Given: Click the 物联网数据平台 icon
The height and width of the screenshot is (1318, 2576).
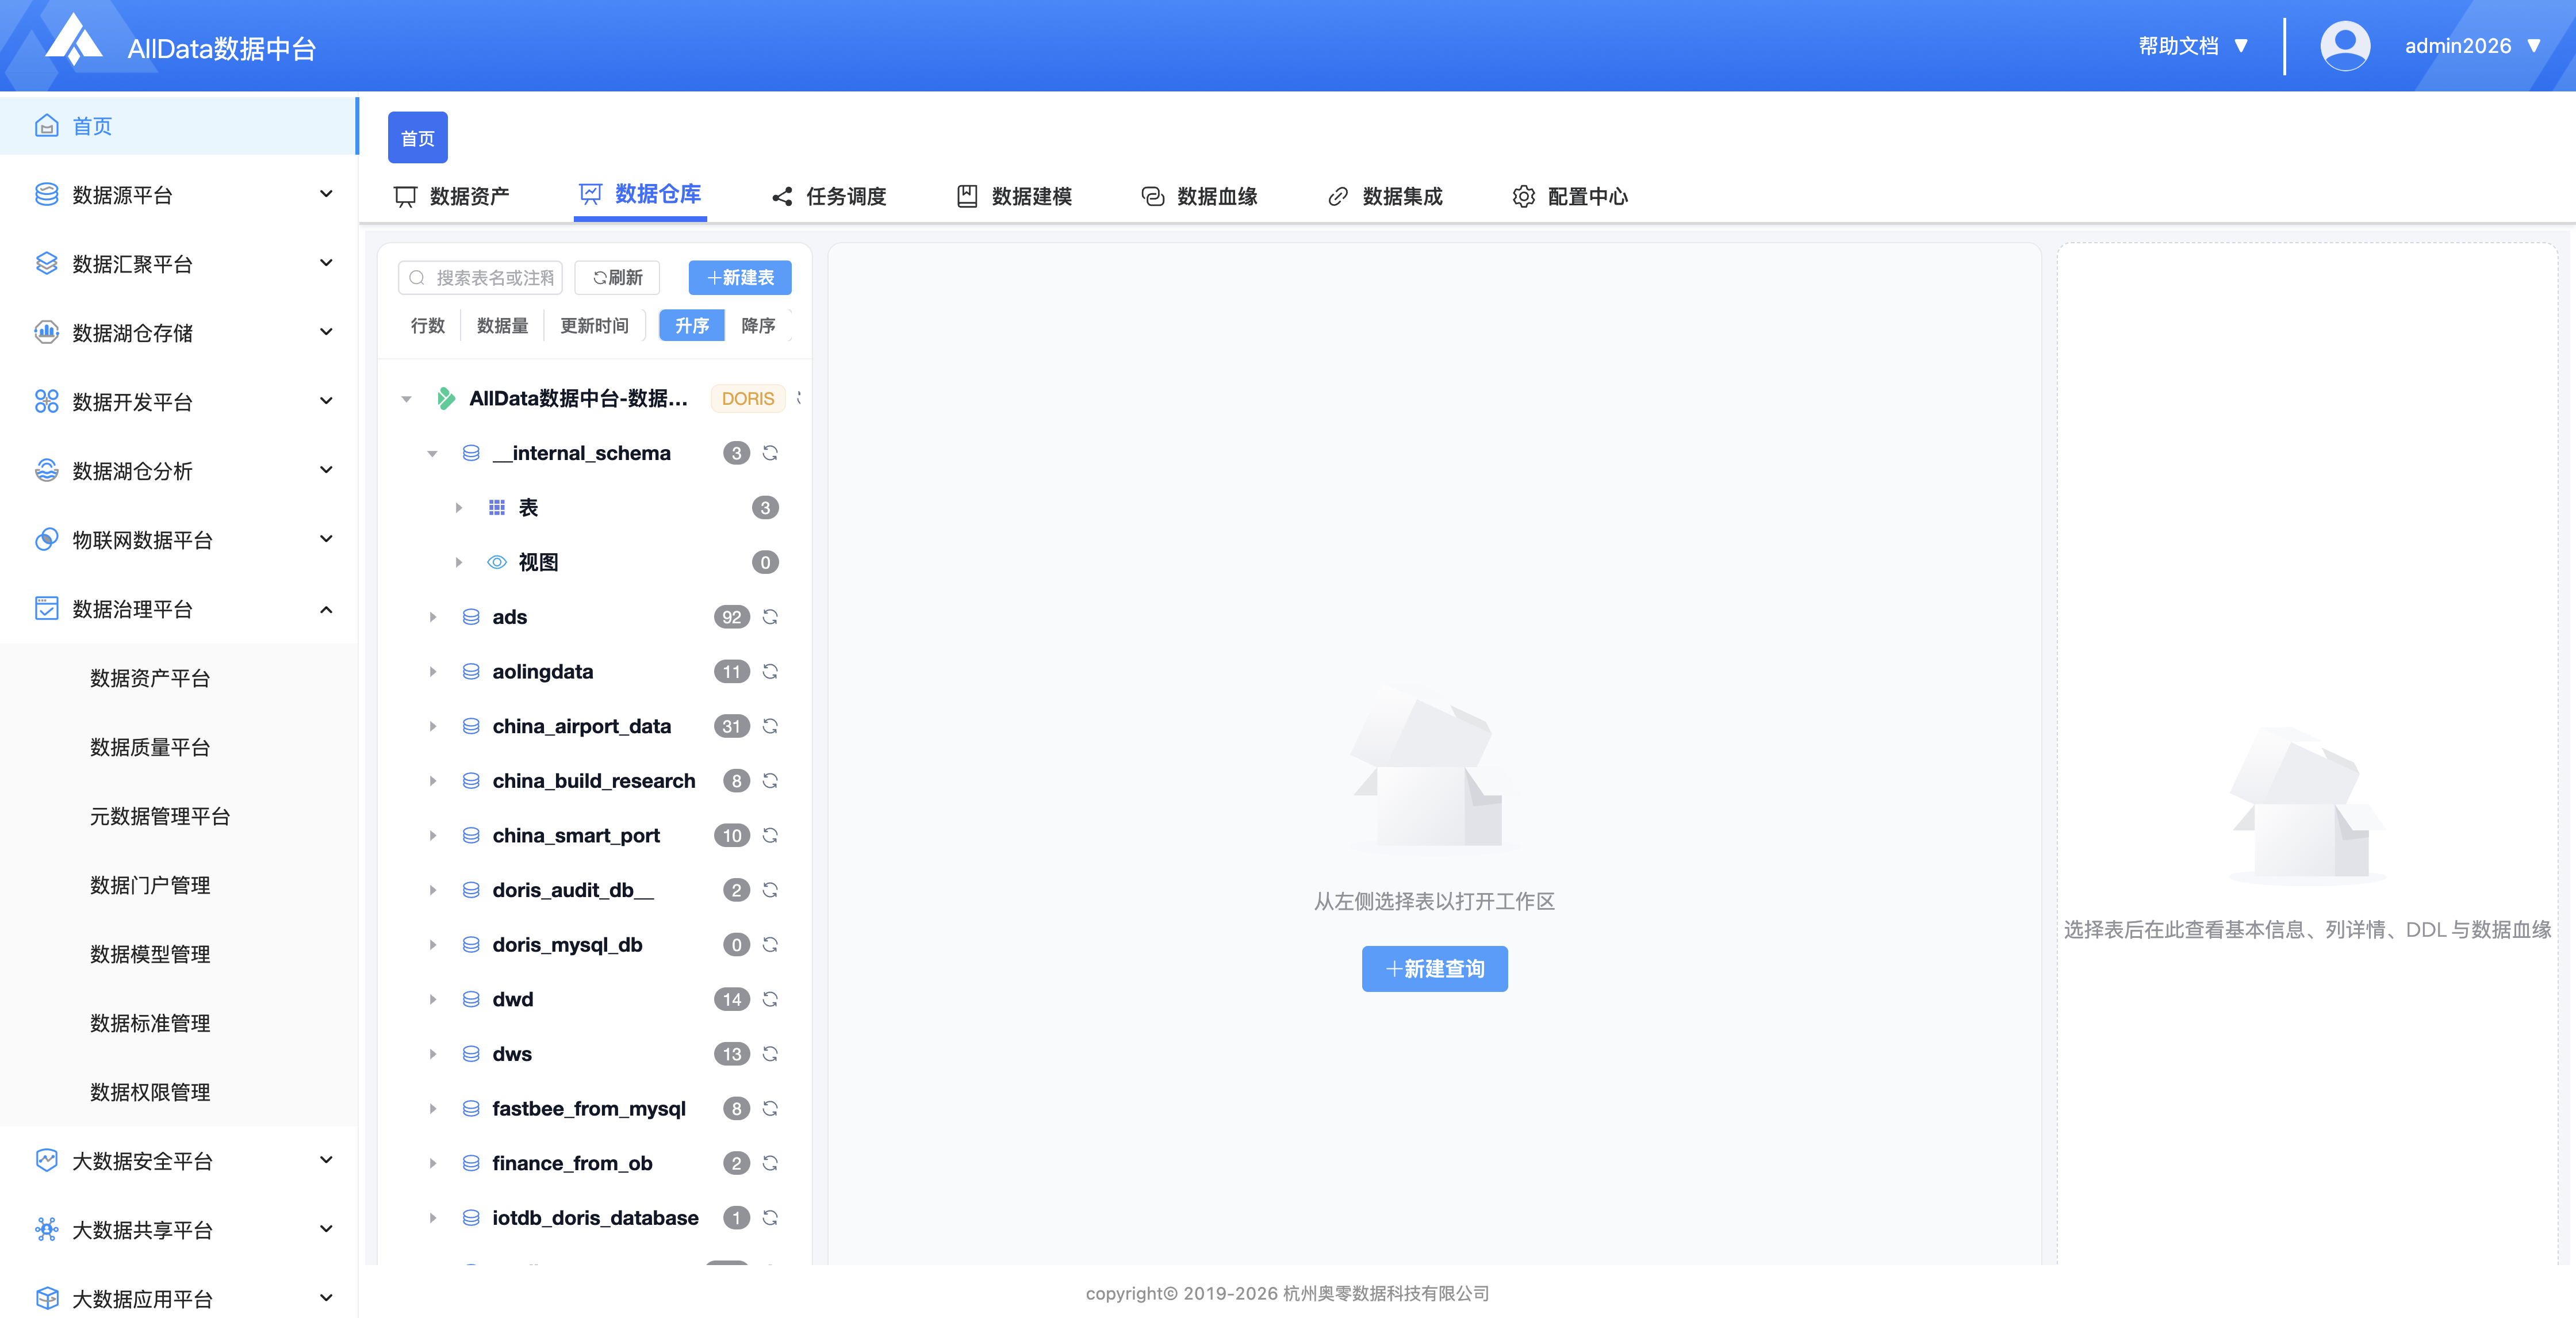Looking at the screenshot, I should point(46,540).
